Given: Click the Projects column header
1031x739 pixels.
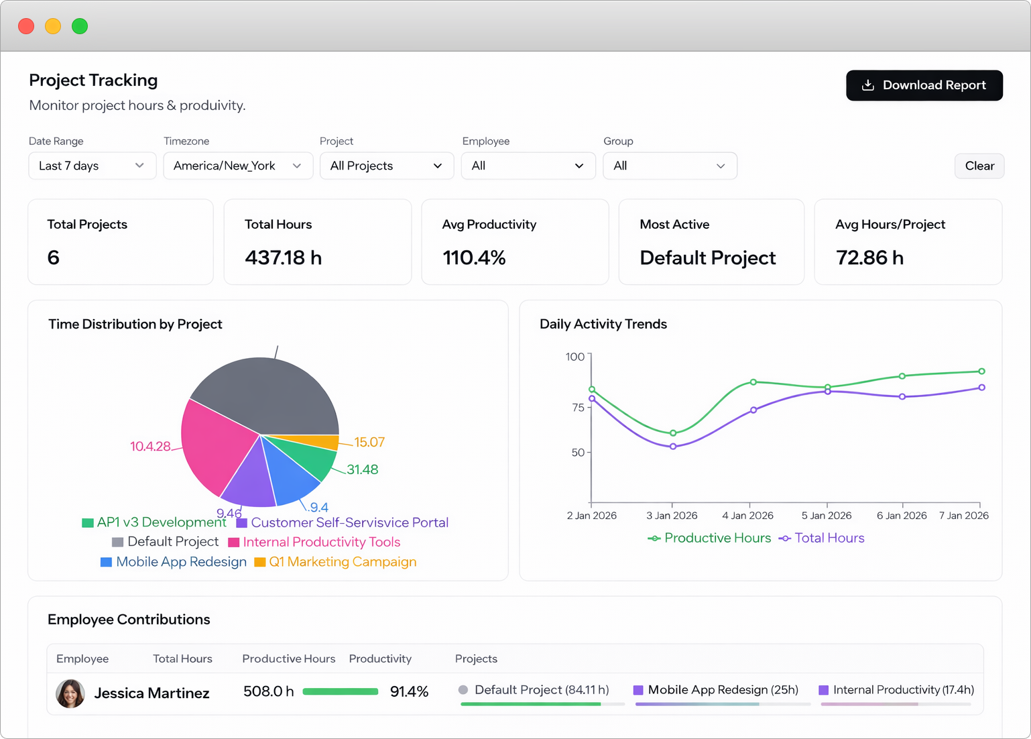Looking at the screenshot, I should pyautogui.click(x=476, y=659).
